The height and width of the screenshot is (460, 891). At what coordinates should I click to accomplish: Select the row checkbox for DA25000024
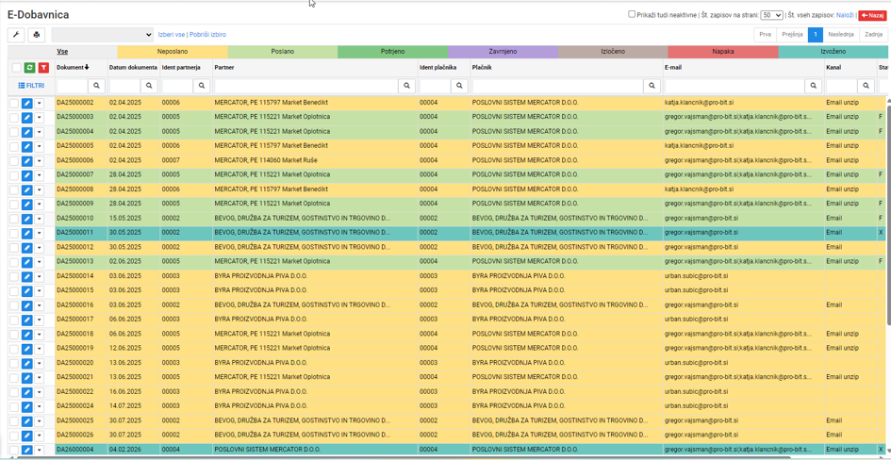pyautogui.click(x=14, y=406)
